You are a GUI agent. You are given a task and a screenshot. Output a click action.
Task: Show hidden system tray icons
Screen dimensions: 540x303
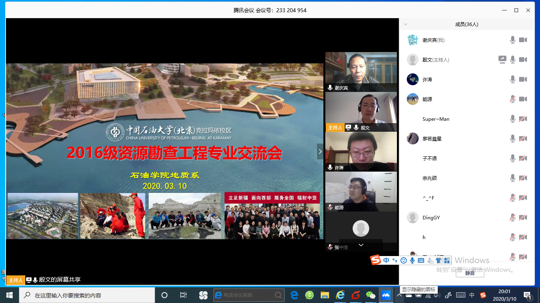click(399, 295)
